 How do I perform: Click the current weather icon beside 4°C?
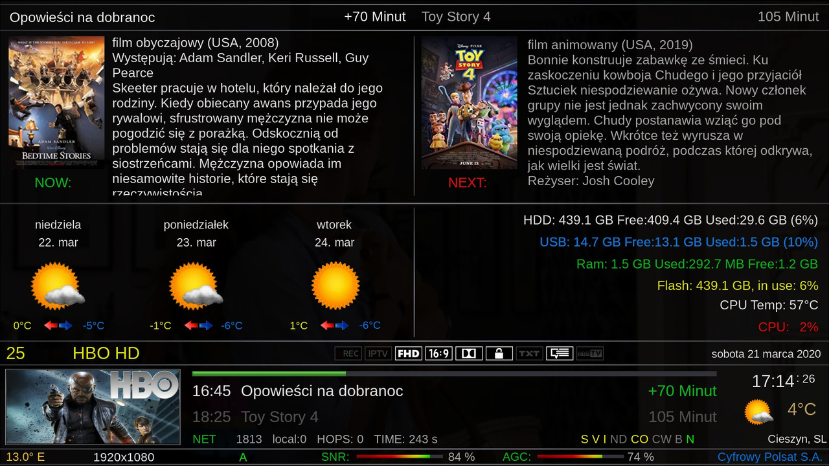(759, 412)
